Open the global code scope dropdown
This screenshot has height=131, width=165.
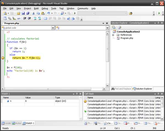coord(53,28)
